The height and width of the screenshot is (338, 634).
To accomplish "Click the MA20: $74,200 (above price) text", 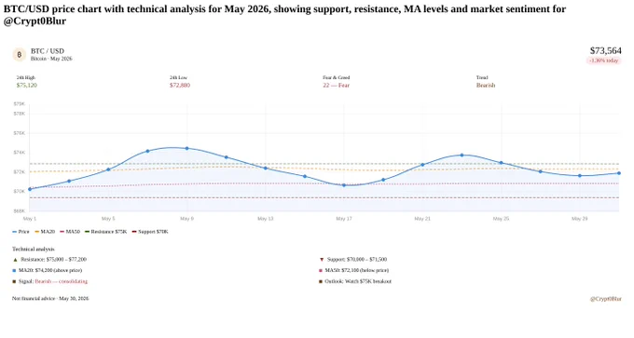I will (x=50, y=271).
